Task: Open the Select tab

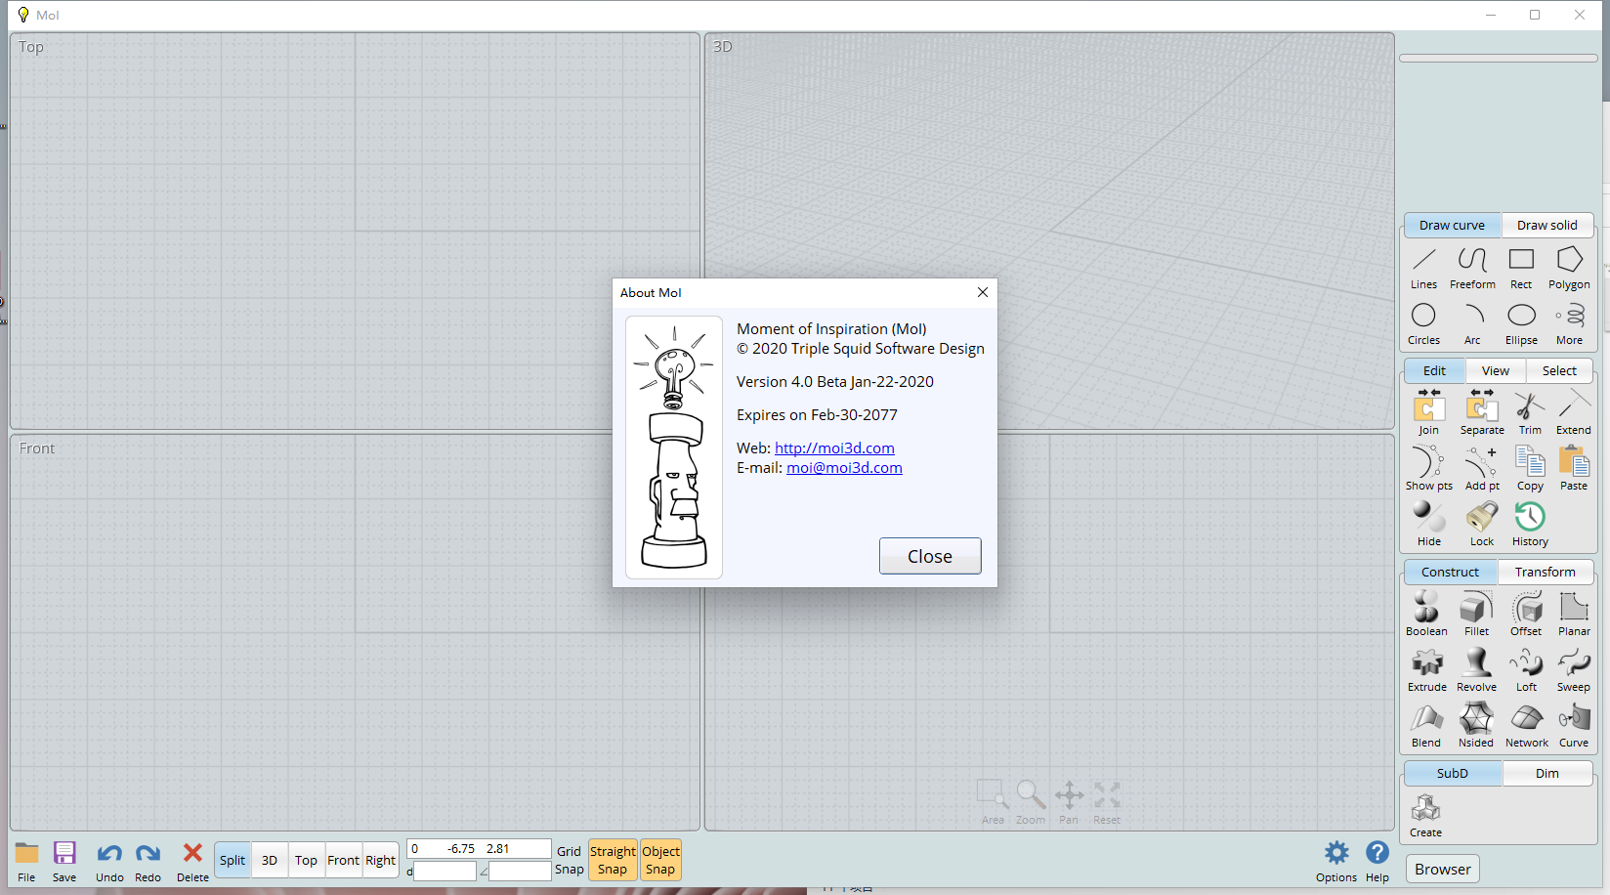Action: coord(1559,370)
